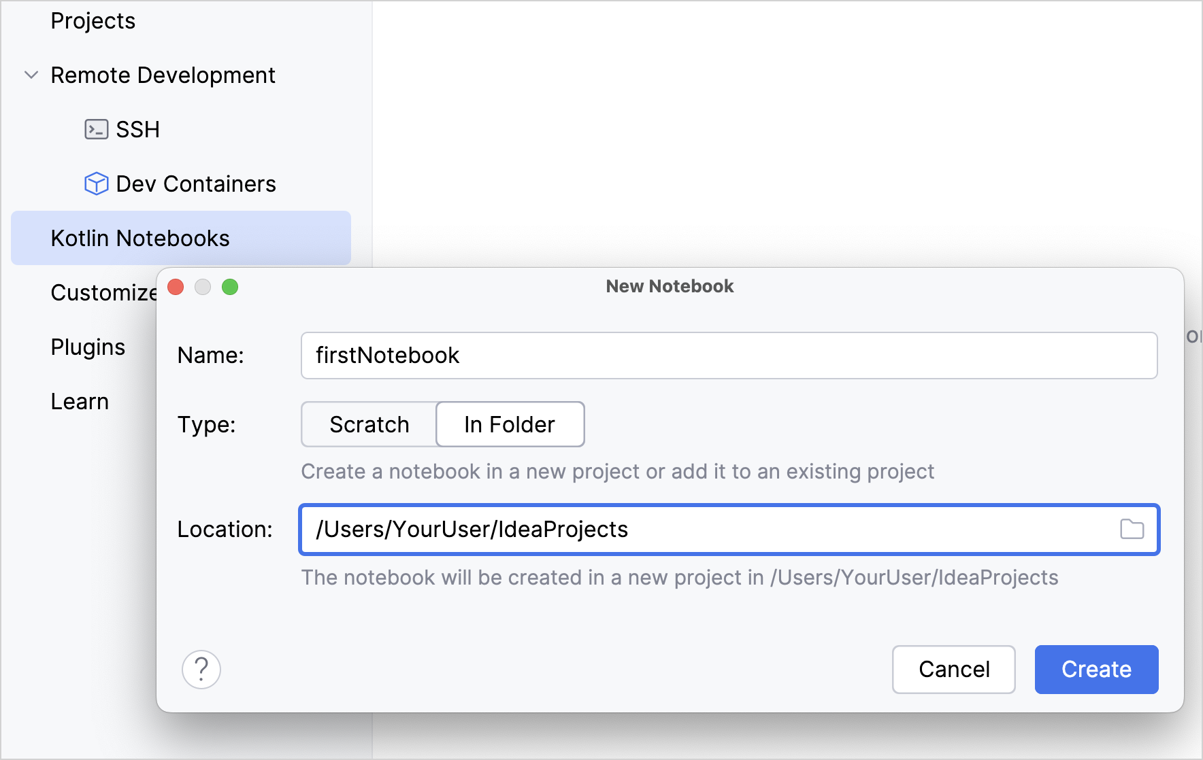Open the folder browser for Location
The height and width of the screenshot is (760, 1203).
click(1132, 530)
